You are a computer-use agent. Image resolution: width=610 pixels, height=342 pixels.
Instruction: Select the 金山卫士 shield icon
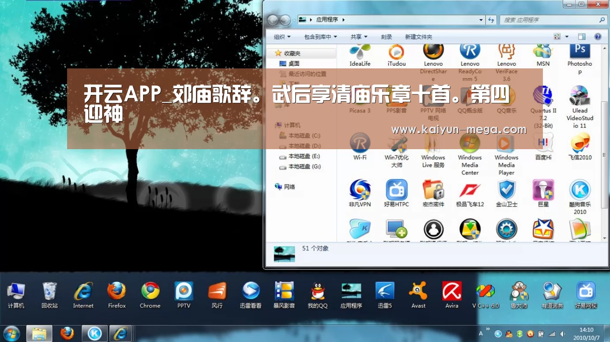pos(506,193)
